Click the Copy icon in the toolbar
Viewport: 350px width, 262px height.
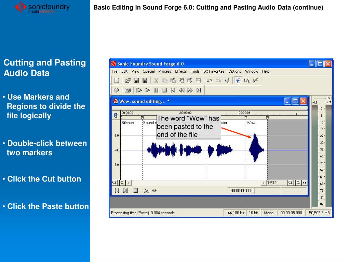pyautogui.click(x=164, y=81)
